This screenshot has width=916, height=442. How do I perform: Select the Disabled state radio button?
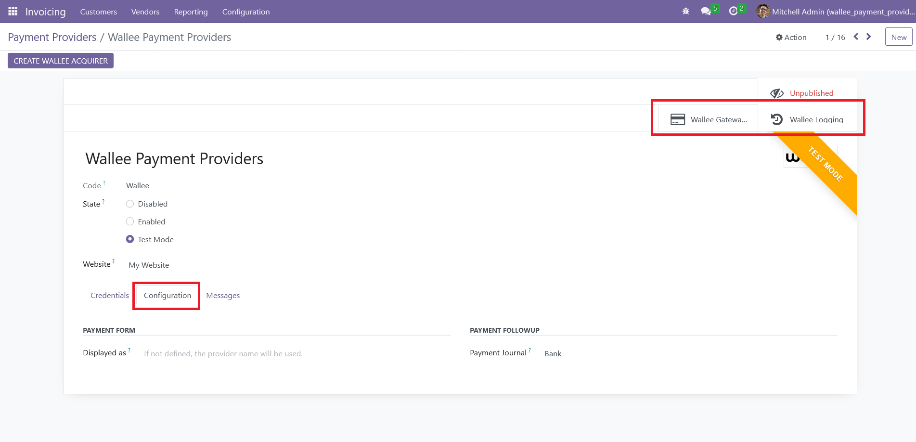tap(130, 204)
